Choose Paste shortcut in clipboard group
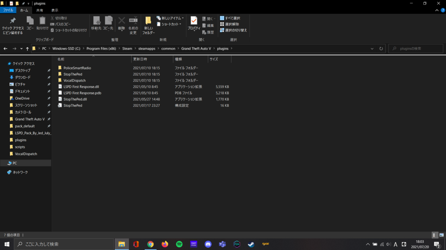This screenshot has height=250, width=446. pos(69,30)
